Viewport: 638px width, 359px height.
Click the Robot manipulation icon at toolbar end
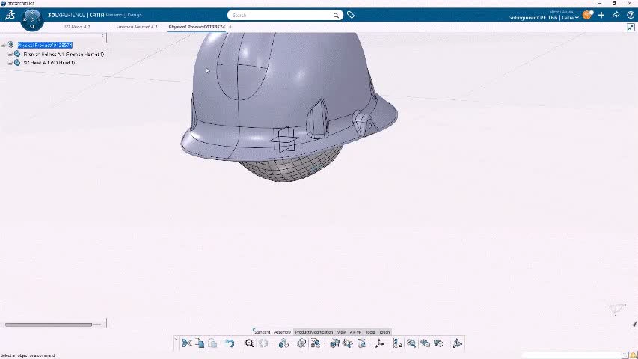tap(457, 343)
